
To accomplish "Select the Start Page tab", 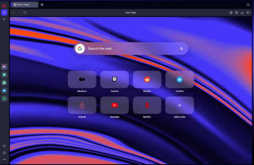I will [x=25, y=5].
